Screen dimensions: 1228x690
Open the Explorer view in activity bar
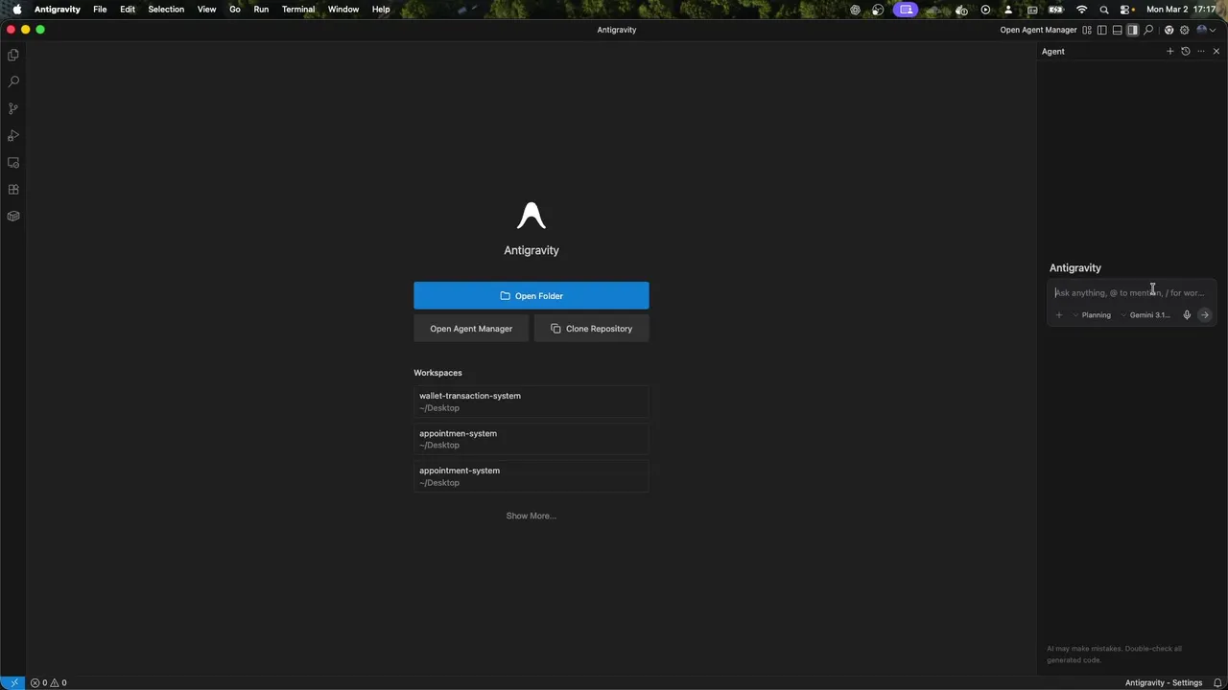[x=13, y=55]
